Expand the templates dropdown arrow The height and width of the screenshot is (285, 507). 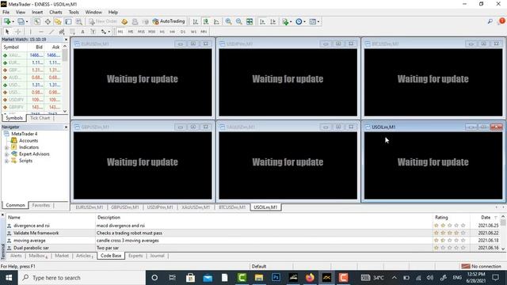pyautogui.click(x=318, y=21)
